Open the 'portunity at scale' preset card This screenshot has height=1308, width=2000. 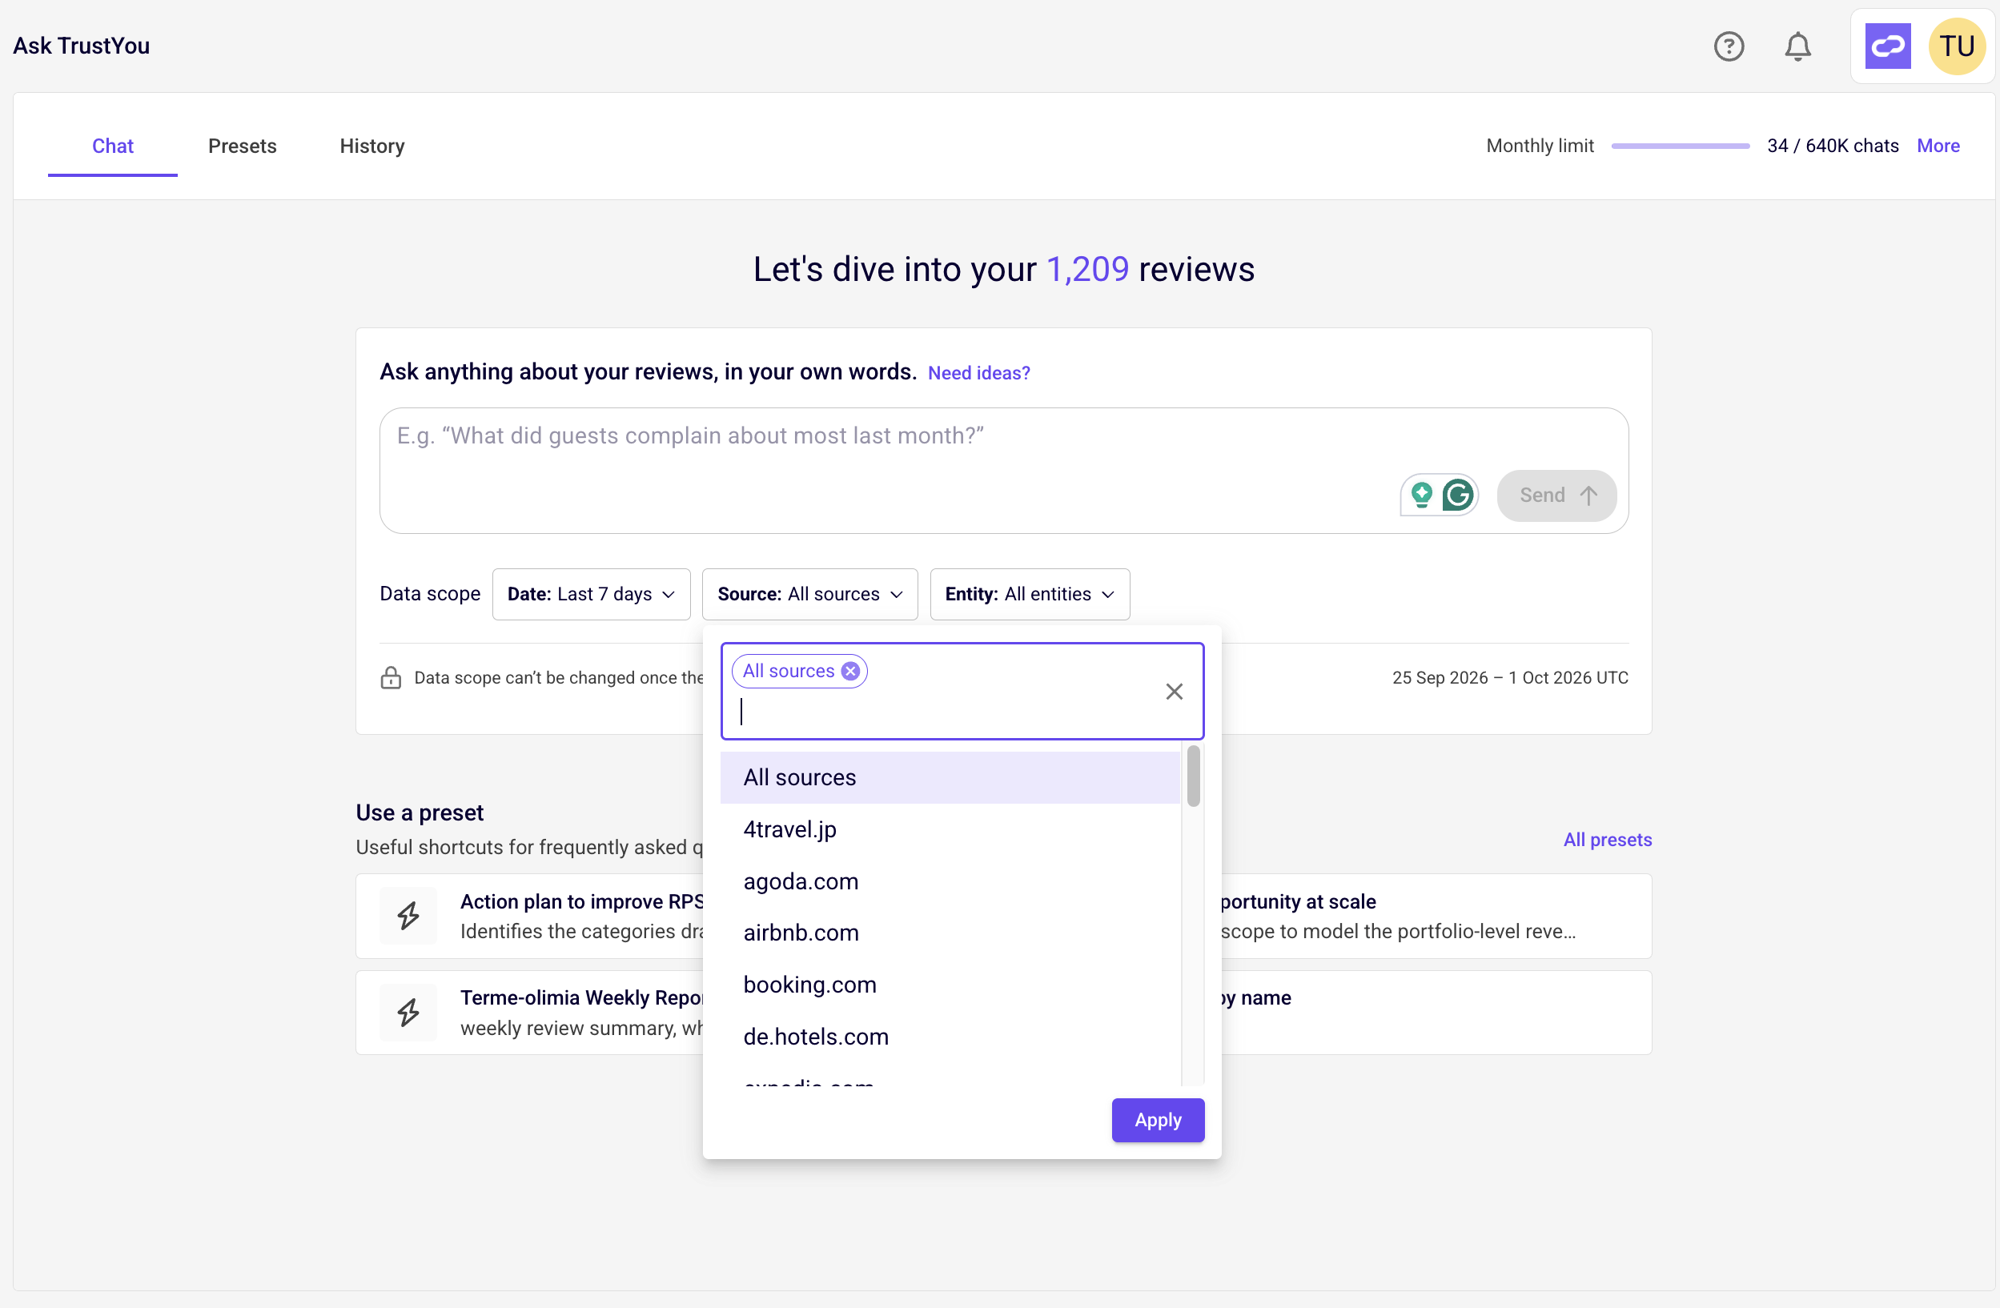coord(1436,916)
